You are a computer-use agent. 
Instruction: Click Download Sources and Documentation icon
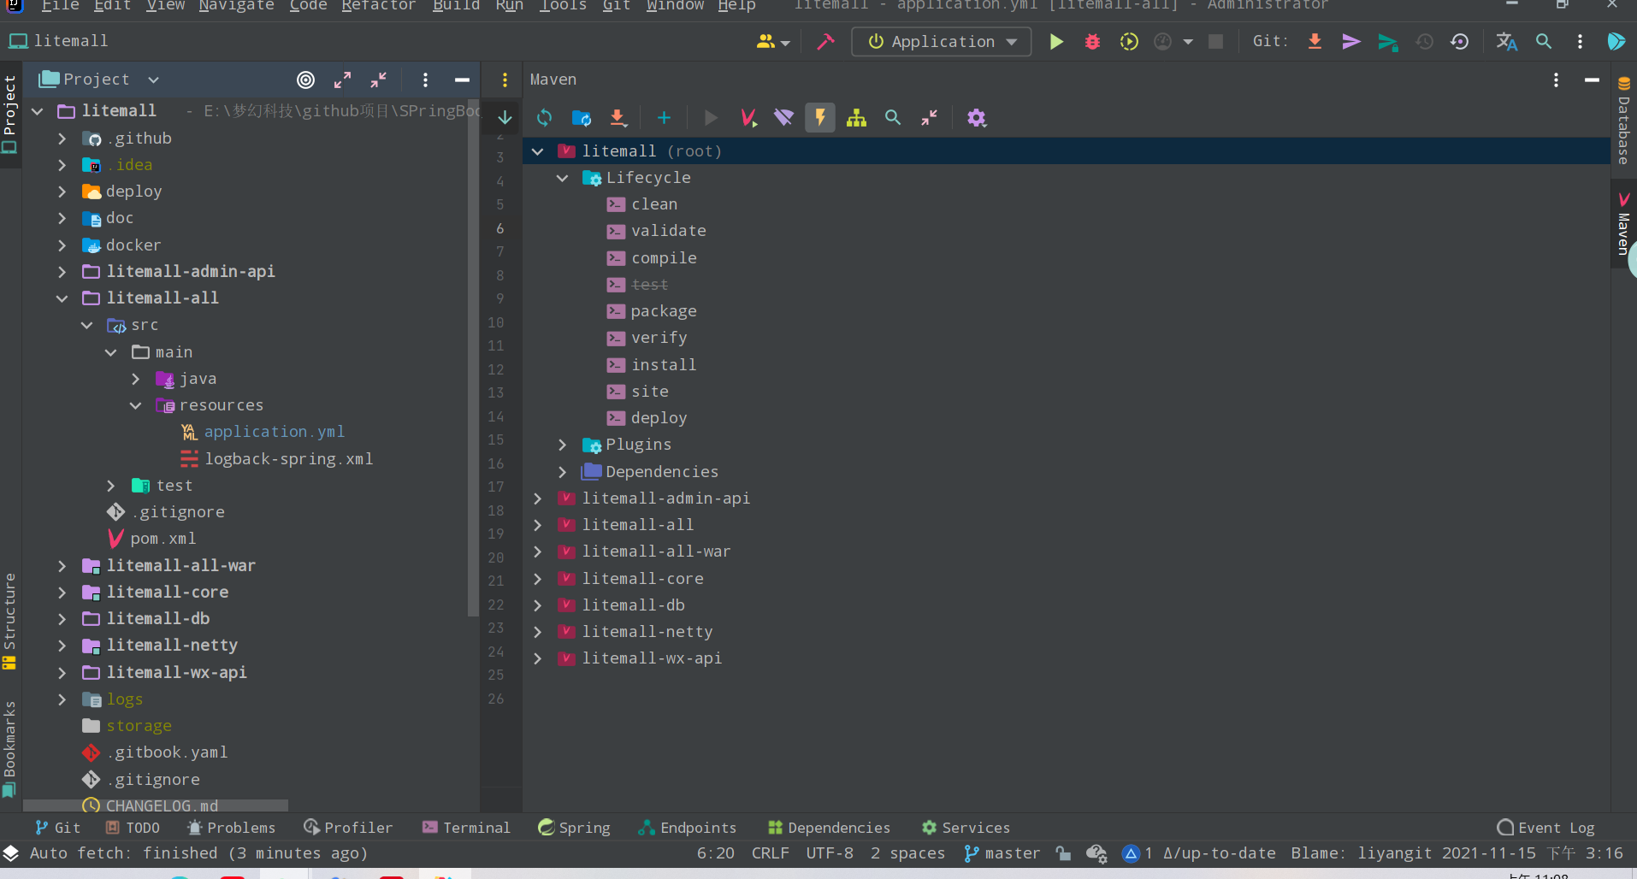point(618,118)
